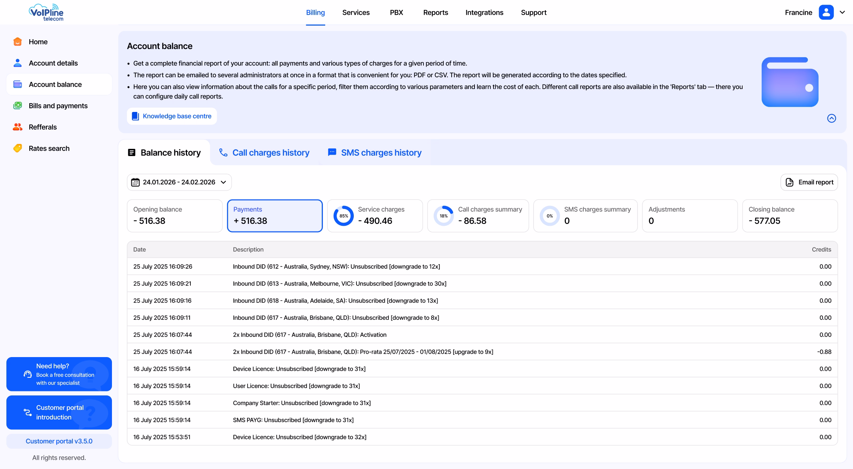Screen dimensions: 853x469
Task: Click Francine's blue user avatar icon
Action: [826, 12]
